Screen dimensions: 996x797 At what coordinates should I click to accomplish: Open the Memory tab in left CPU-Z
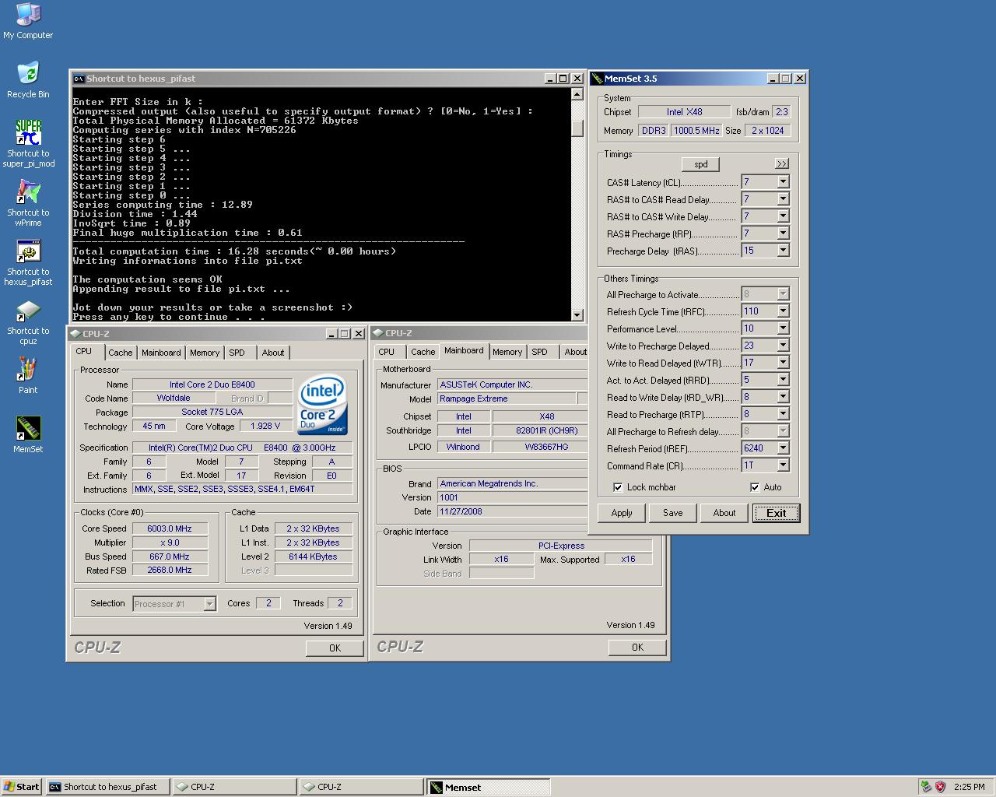click(205, 353)
